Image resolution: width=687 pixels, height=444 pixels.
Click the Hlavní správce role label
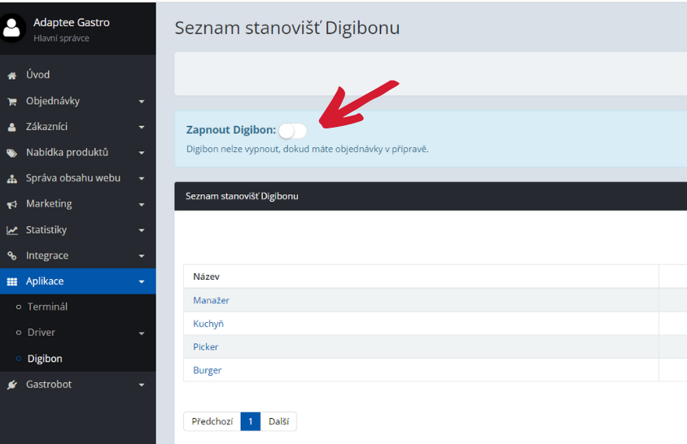61,38
